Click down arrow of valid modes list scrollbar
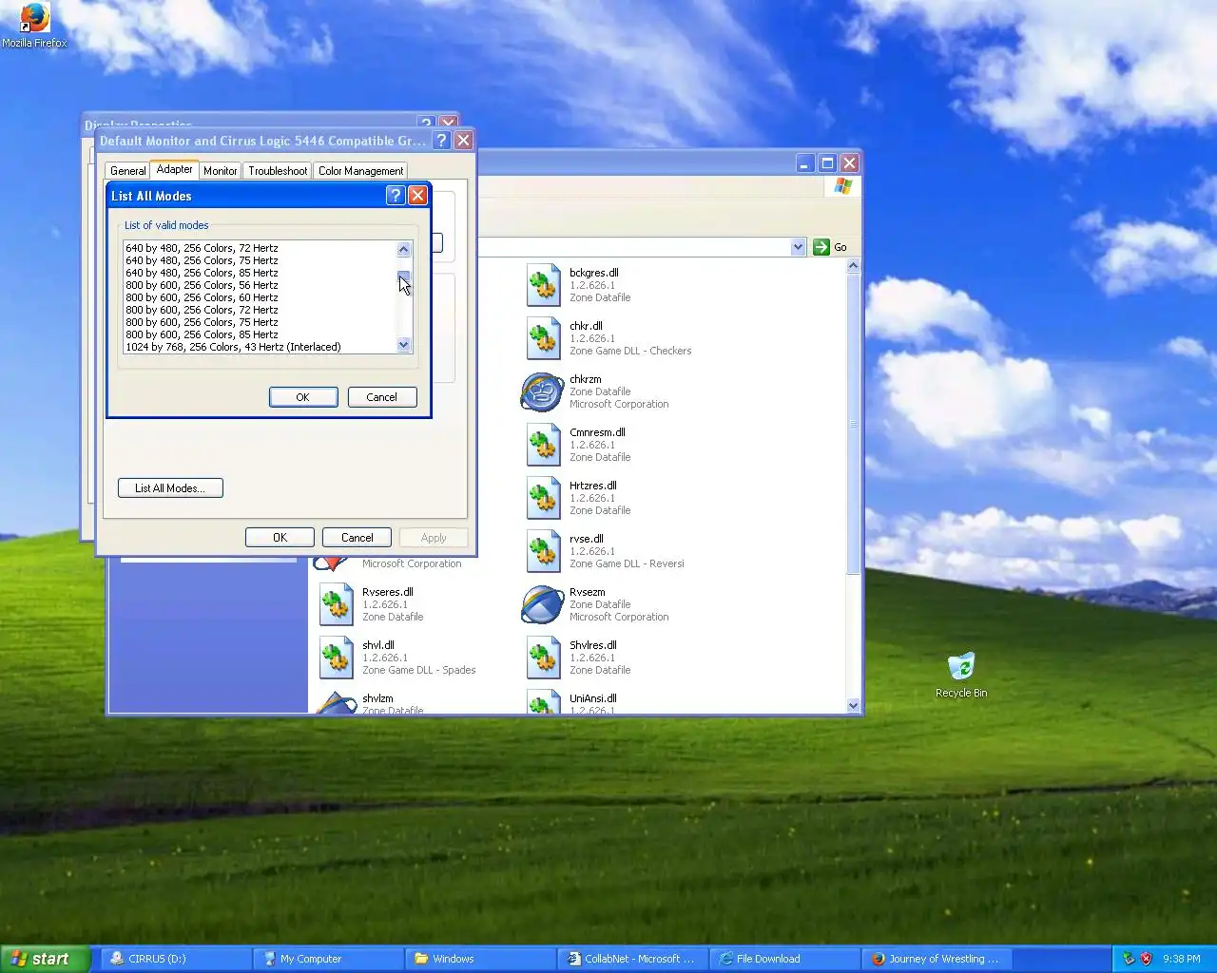 (404, 345)
